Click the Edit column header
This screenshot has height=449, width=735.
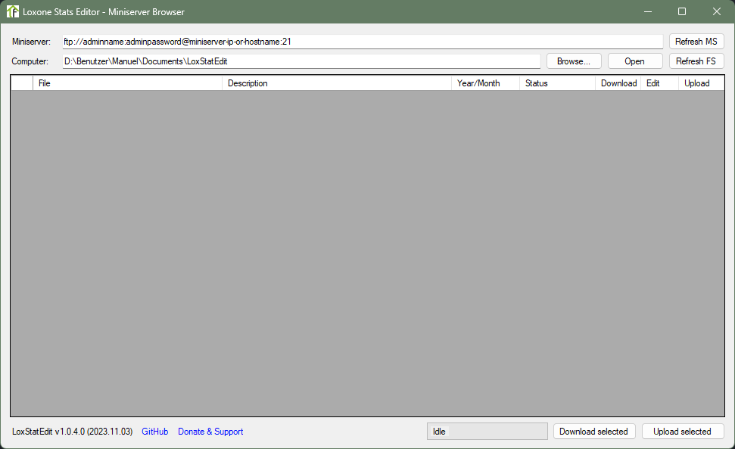pos(659,83)
